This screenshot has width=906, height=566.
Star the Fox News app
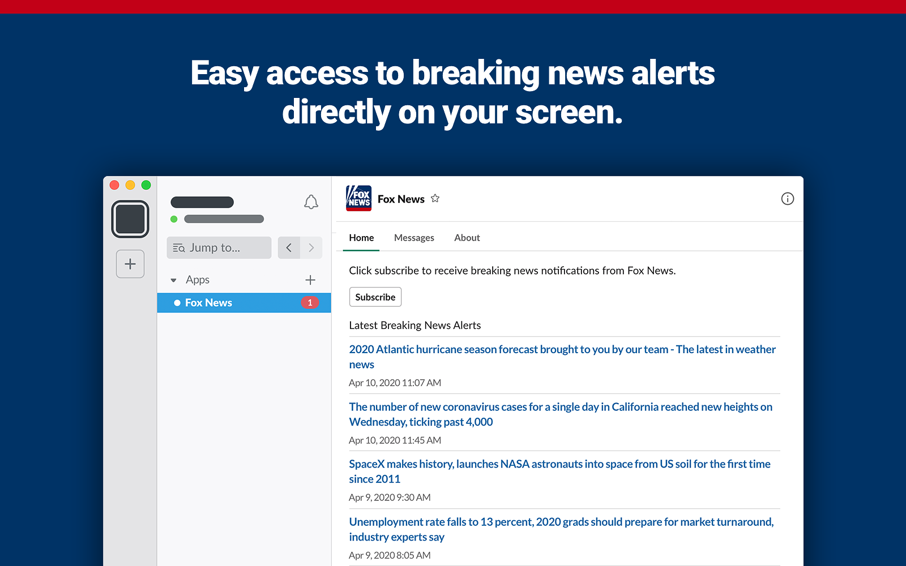pos(435,199)
